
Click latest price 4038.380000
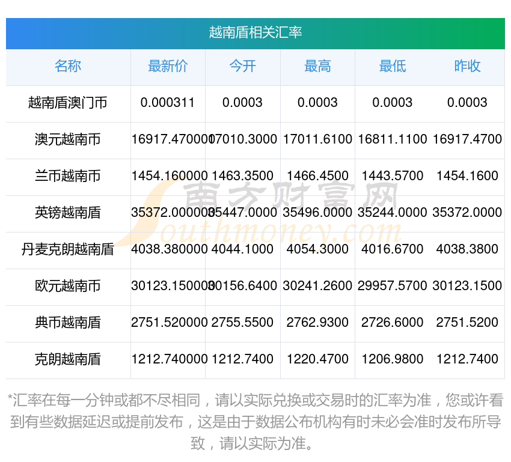(170, 249)
